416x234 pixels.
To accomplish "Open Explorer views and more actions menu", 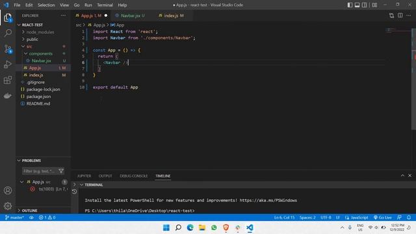I will point(63,16).
